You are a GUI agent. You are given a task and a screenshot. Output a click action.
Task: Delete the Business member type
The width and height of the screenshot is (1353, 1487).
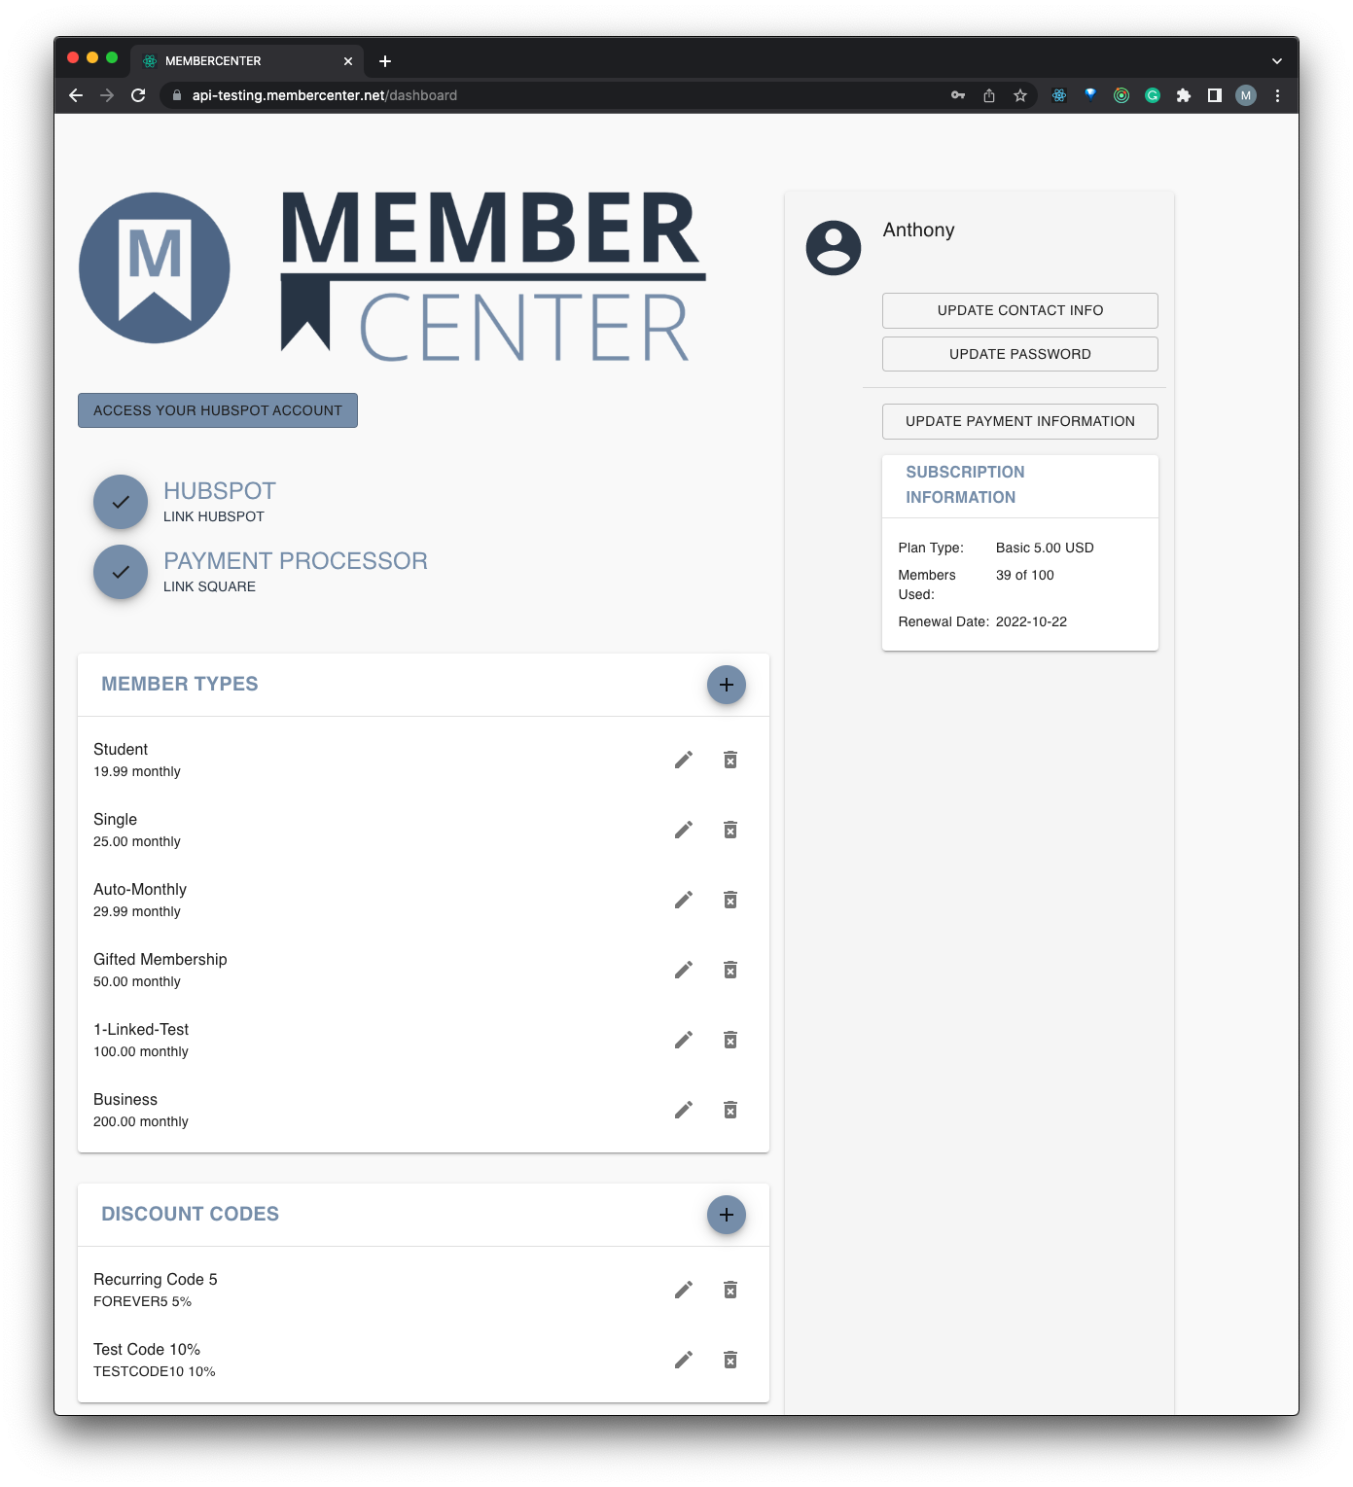pyautogui.click(x=730, y=1110)
